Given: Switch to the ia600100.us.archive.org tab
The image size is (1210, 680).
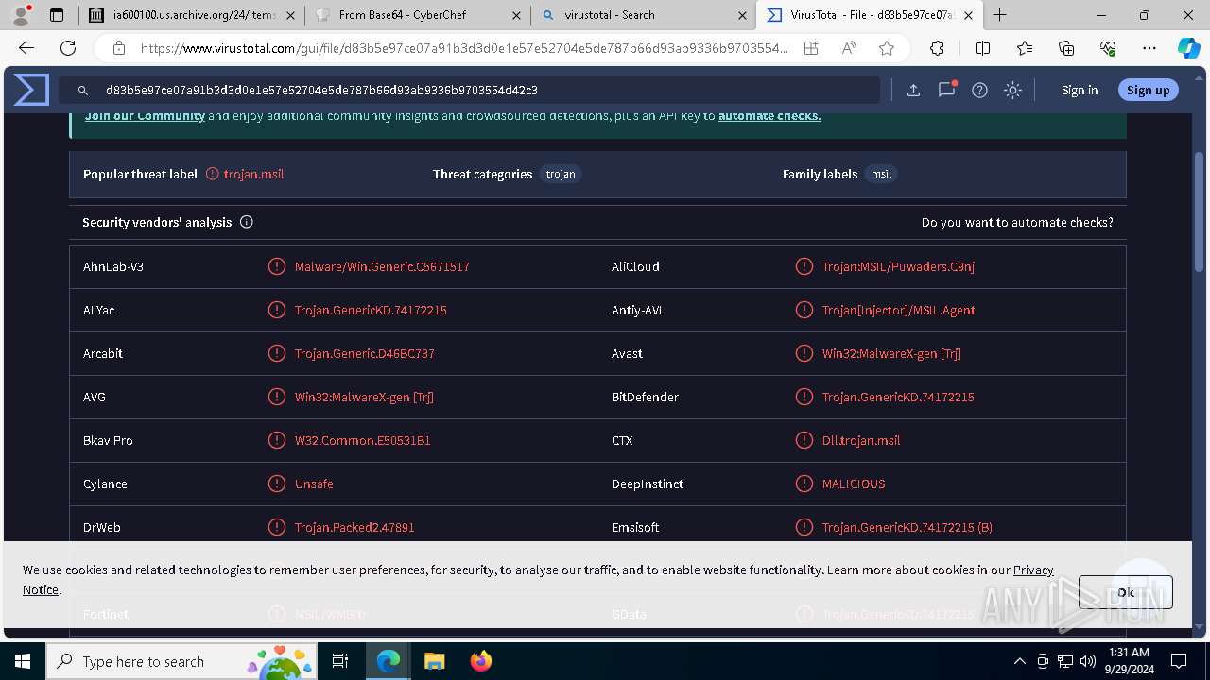Looking at the screenshot, I should 192,15.
